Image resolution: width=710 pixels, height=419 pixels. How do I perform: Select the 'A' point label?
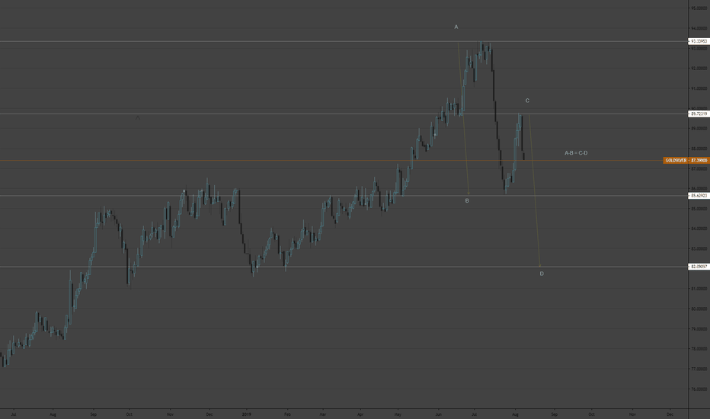tap(456, 27)
